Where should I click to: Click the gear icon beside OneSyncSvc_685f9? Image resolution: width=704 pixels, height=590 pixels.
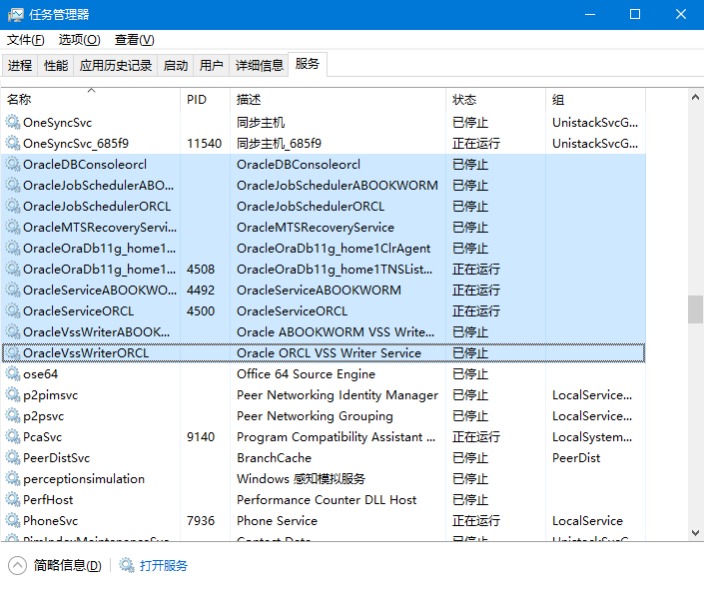[13, 143]
